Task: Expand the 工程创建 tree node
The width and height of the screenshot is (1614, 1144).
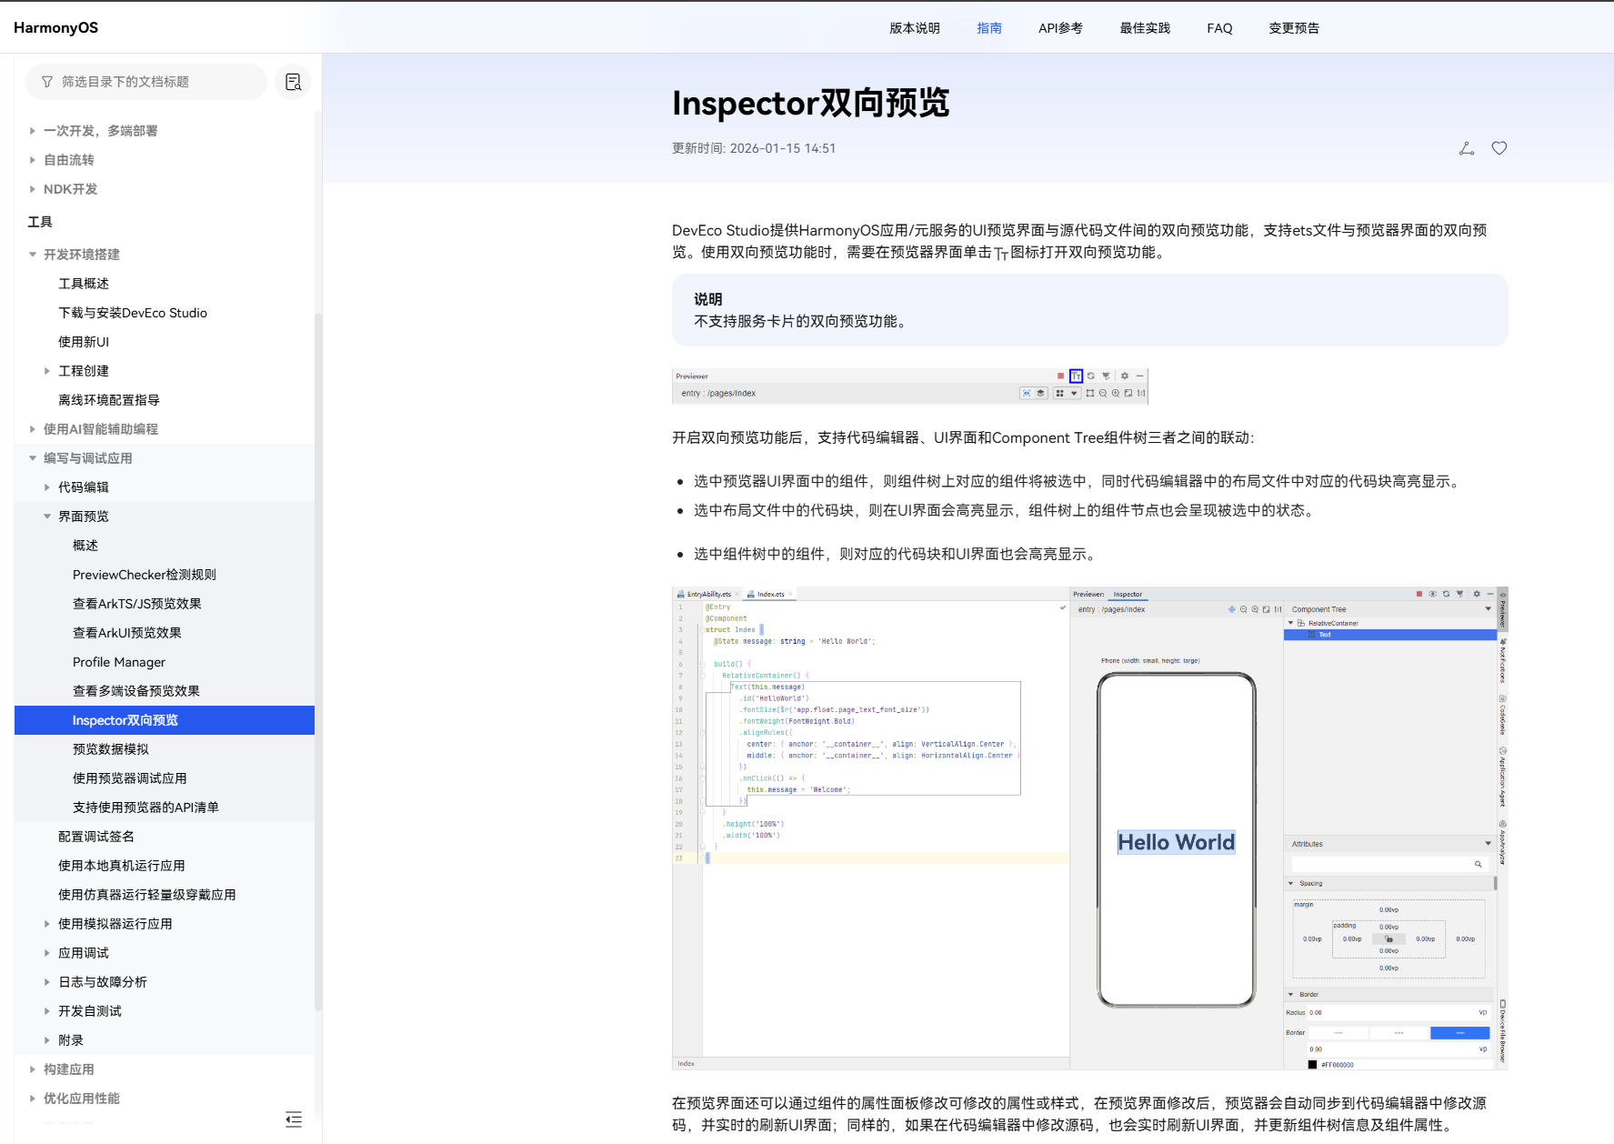Action: pyautogui.click(x=47, y=371)
